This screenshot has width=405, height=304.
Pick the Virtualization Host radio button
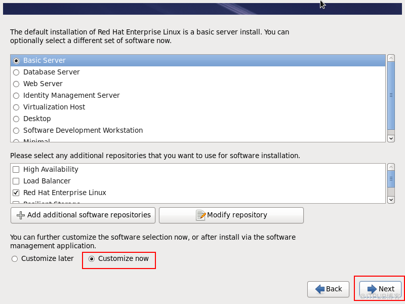(16, 107)
